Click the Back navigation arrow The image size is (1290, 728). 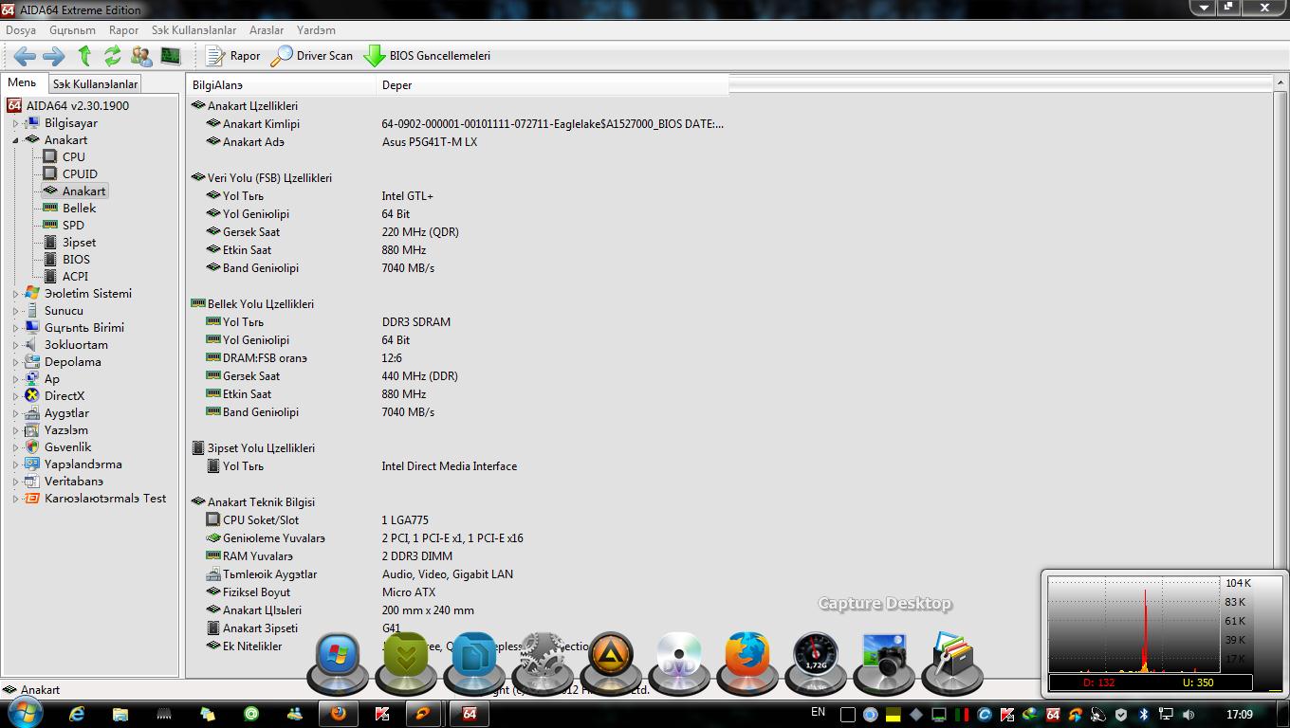coord(26,56)
